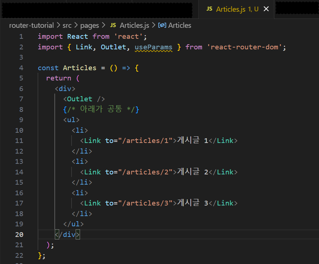Click the 게시글 1 link text
This screenshot has width=319, height=264.
193,140
